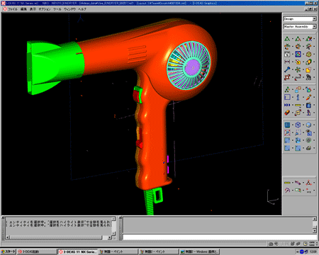Open the オプション (Options) menu

point(45,9)
